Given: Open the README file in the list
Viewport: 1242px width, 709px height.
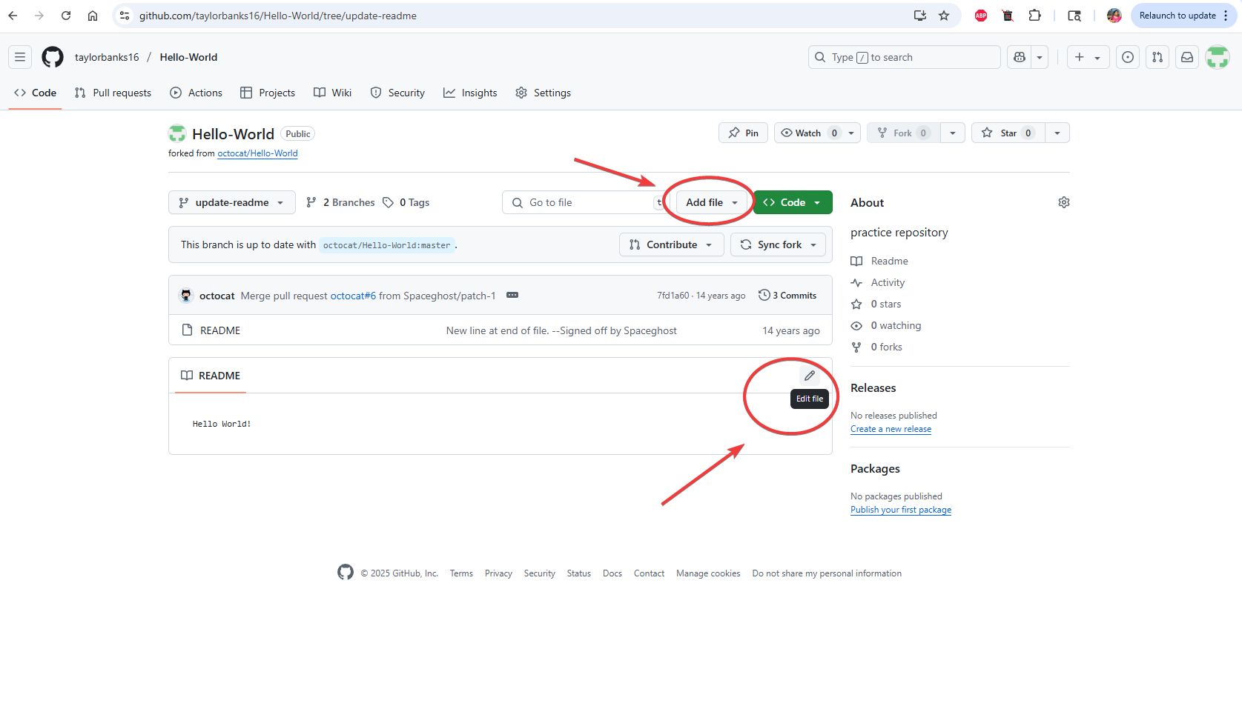Looking at the screenshot, I should [x=220, y=330].
